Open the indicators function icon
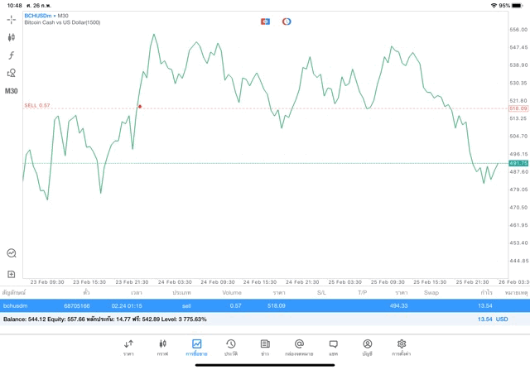Screen dimensions: 530x370 coord(12,55)
